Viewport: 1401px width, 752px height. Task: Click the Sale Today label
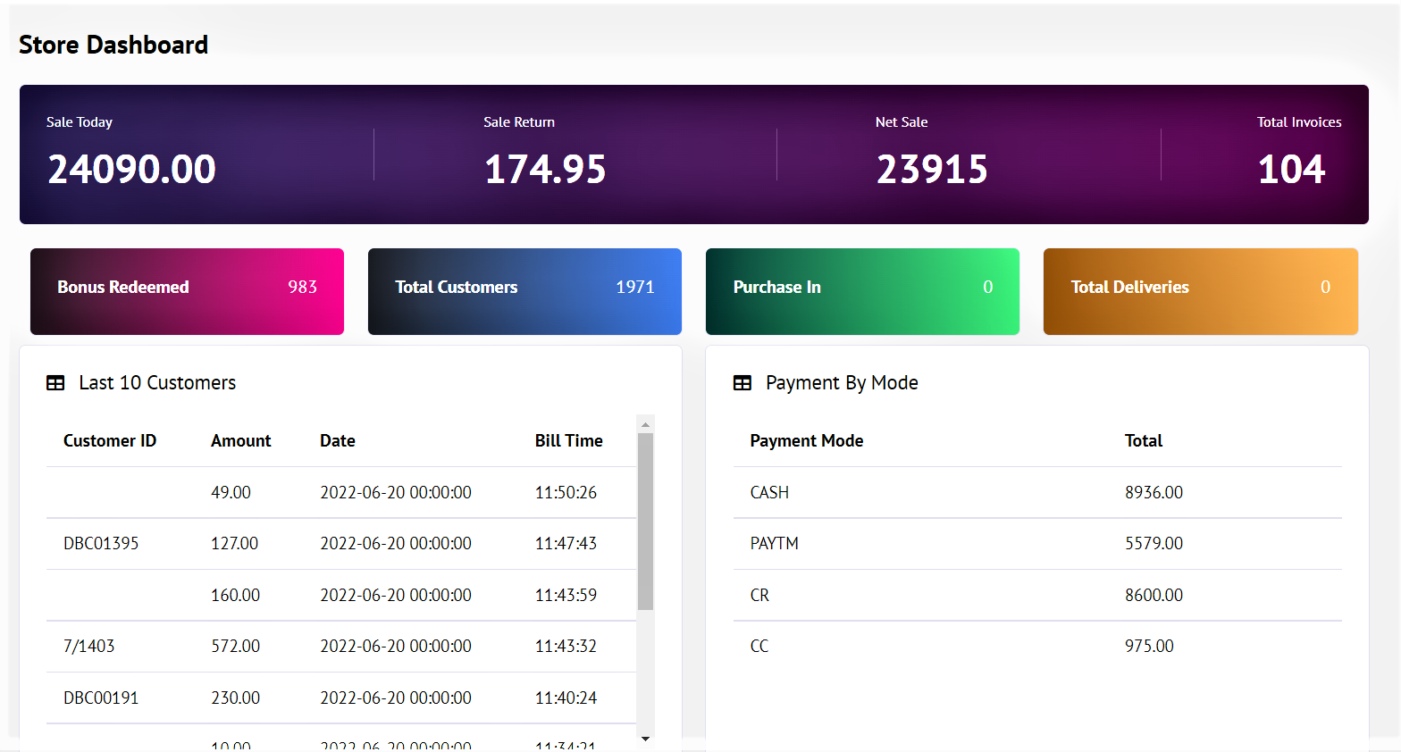pyautogui.click(x=80, y=122)
